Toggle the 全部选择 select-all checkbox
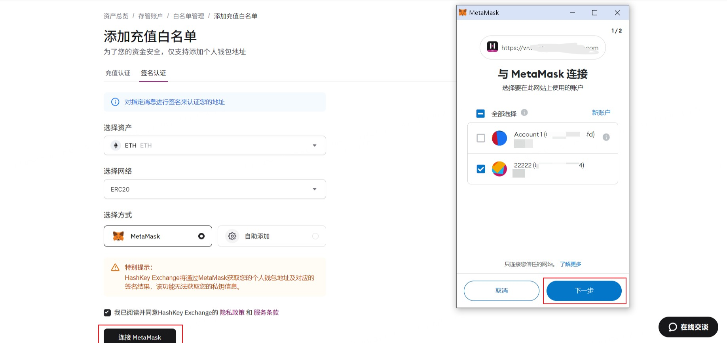The height and width of the screenshot is (343, 727). coord(480,114)
